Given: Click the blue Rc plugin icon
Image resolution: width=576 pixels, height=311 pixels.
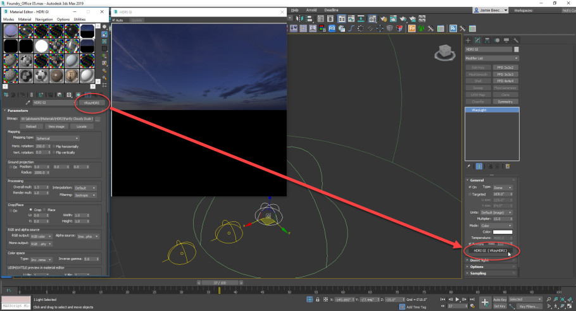Looking at the screenshot, I should (x=453, y=28).
